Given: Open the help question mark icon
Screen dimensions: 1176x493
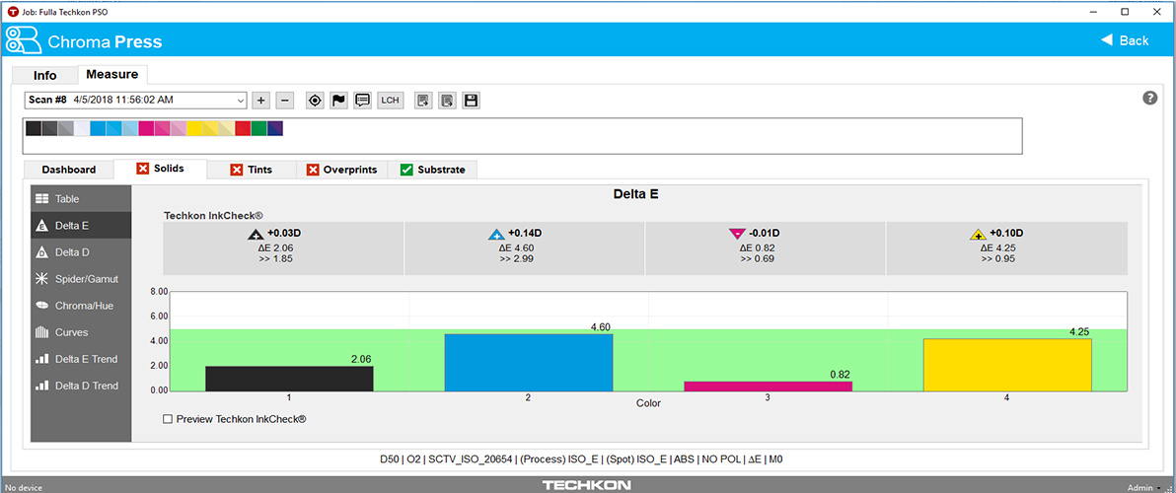Looking at the screenshot, I should click(1149, 99).
